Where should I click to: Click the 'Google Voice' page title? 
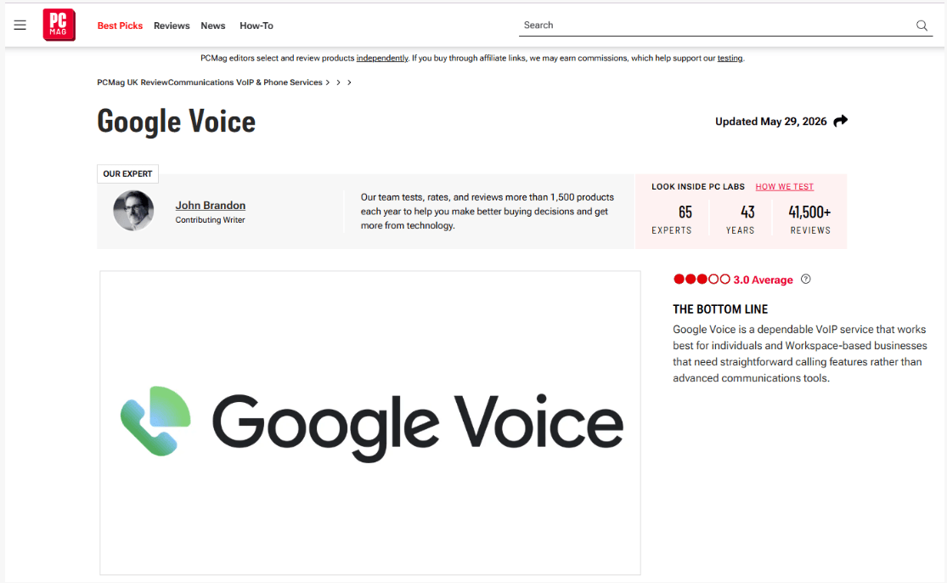tap(177, 122)
